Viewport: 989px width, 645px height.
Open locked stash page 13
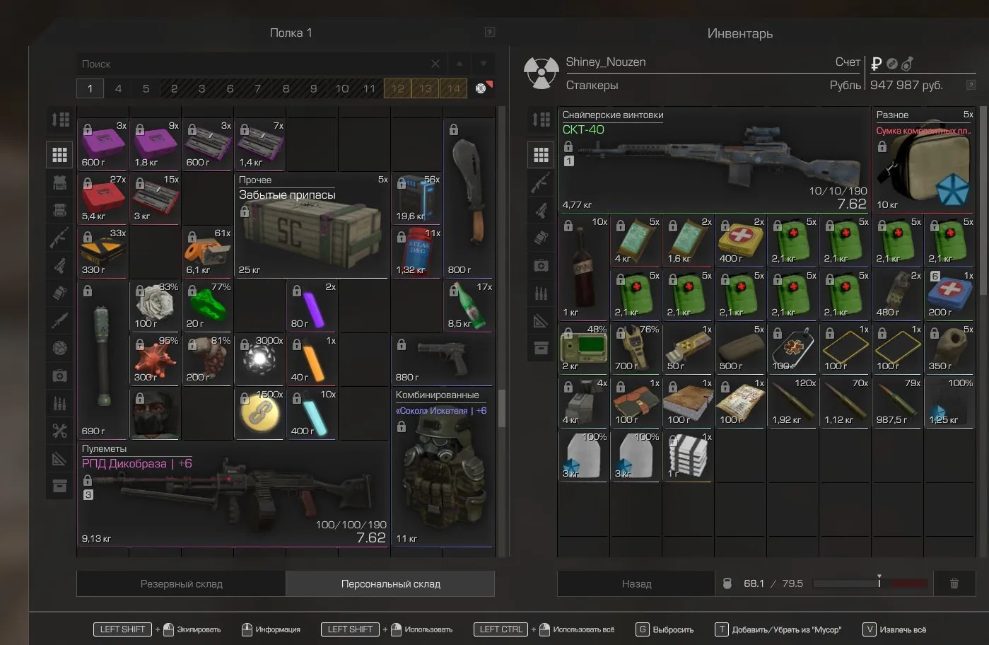tap(426, 88)
